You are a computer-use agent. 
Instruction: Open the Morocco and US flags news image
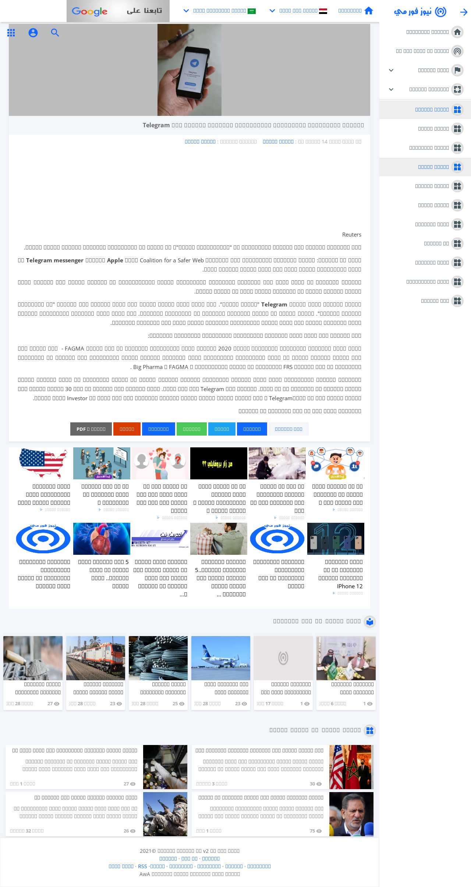point(351,767)
